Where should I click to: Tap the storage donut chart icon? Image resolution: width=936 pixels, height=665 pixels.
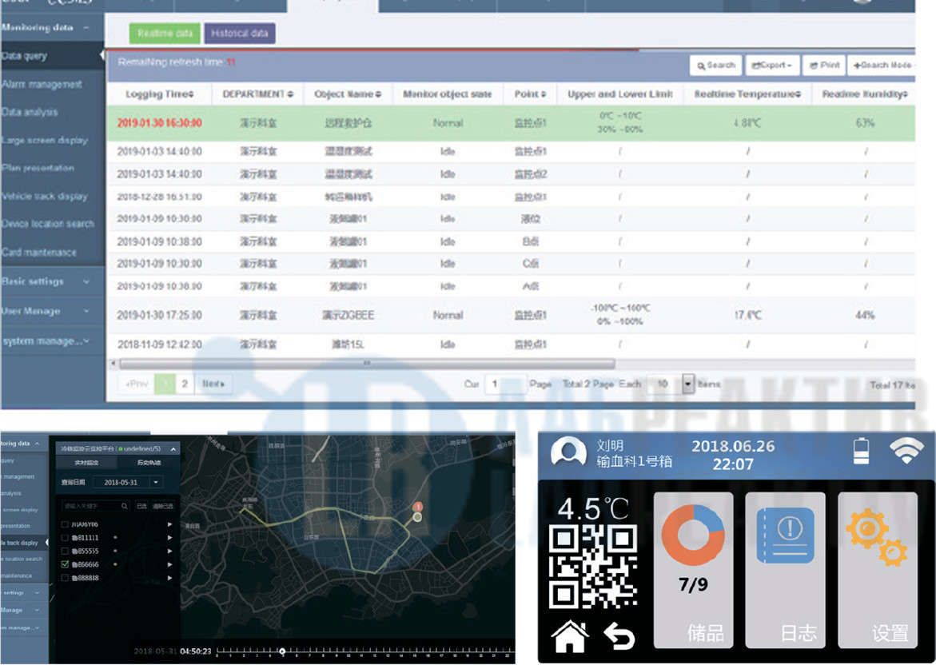click(x=693, y=536)
